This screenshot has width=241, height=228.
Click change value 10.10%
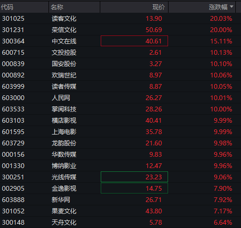pyautogui.click(x=221, y=64)
